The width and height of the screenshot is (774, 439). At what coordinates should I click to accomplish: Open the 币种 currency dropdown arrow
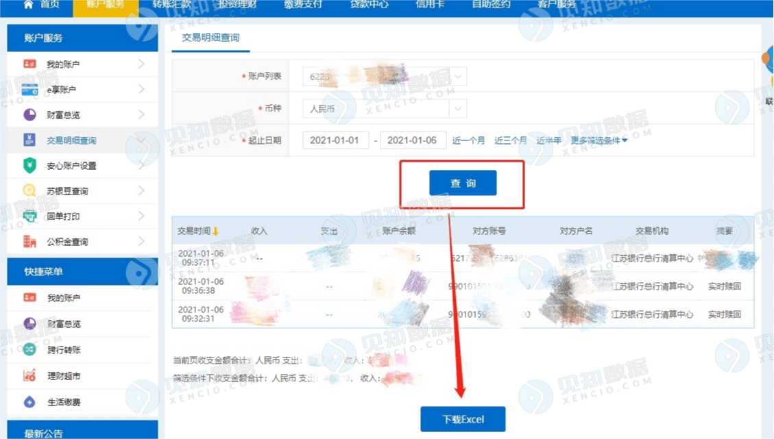(x=457, y=108)
